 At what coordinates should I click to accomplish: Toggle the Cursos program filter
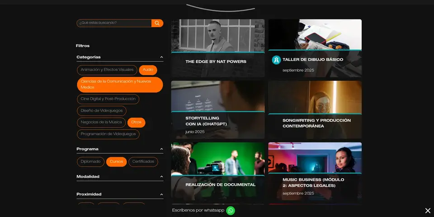[x=116, y=162]
